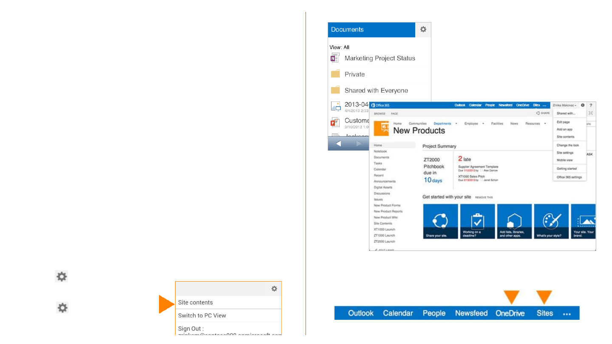This screenshot has height=344, width=612.
Task: Click the Working on a deadline tile
Action: [477, 221]
